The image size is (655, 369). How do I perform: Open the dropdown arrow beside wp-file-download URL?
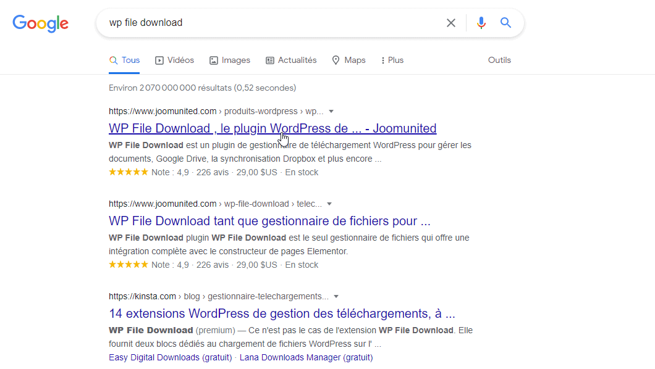pyautogui.click(x=329, y=204)
